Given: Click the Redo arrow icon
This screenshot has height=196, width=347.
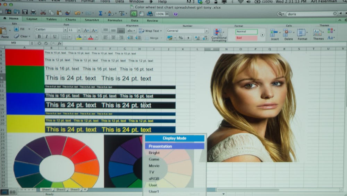Looking at the screenshot, I should coord(88,13).
